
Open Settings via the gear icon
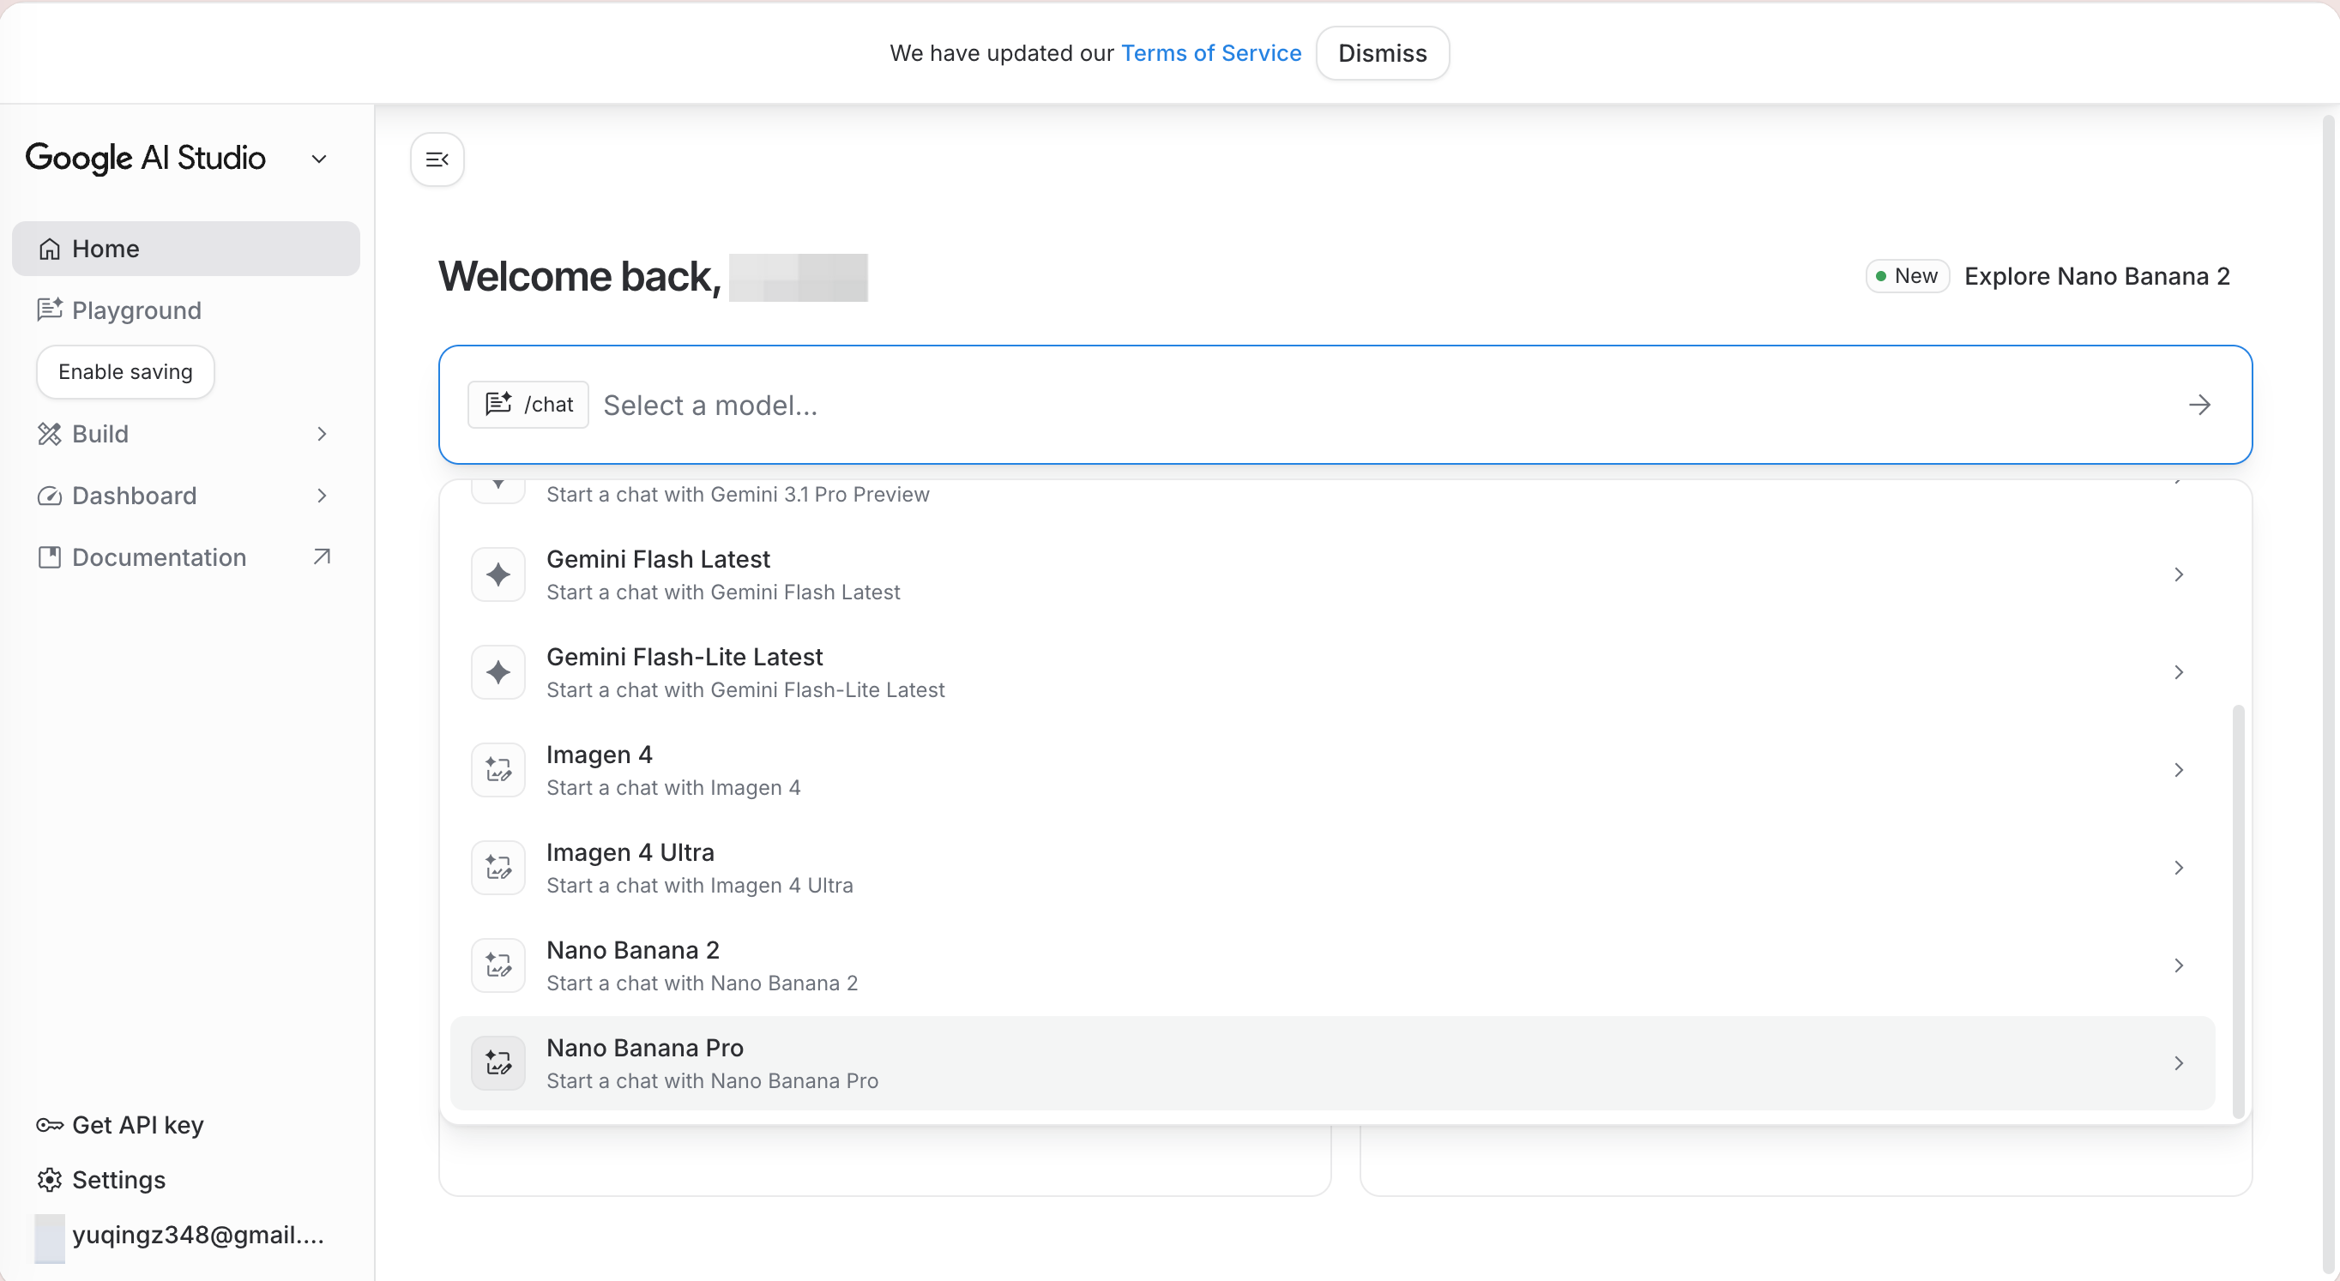(x=50, y=1179)
